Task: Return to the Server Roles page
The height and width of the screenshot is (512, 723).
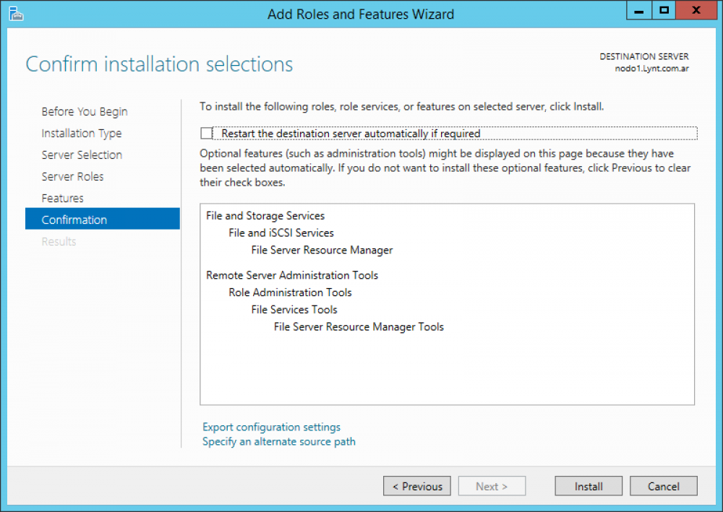Action: click(72, 176)
